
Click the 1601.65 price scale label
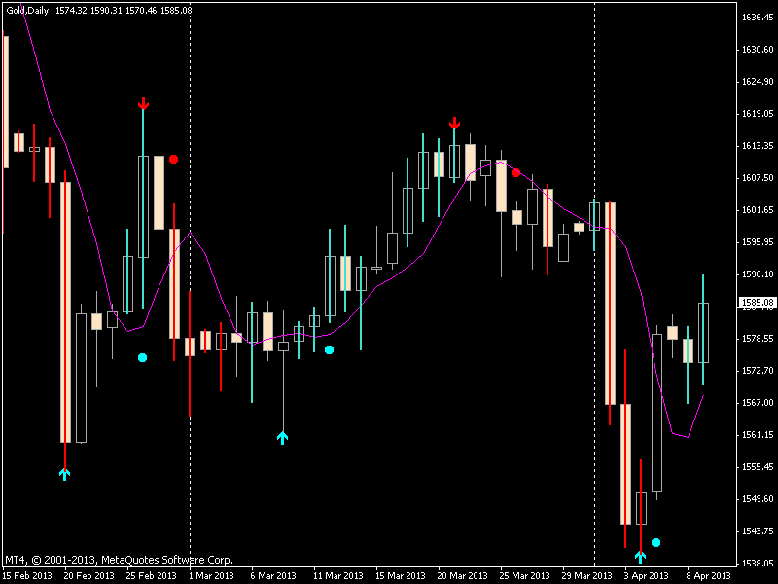tap(758, 210)
